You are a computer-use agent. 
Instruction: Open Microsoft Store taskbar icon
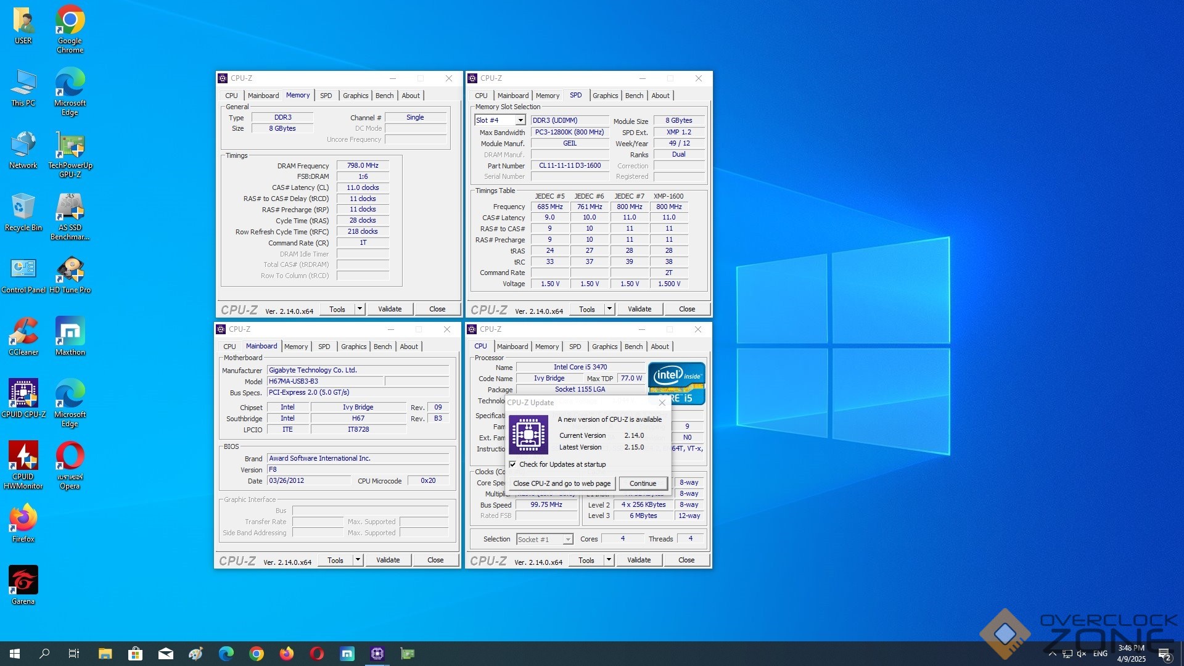tap(135, 654)
